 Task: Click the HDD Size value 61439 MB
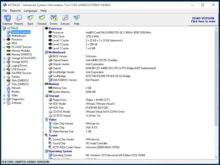point(97,108)
